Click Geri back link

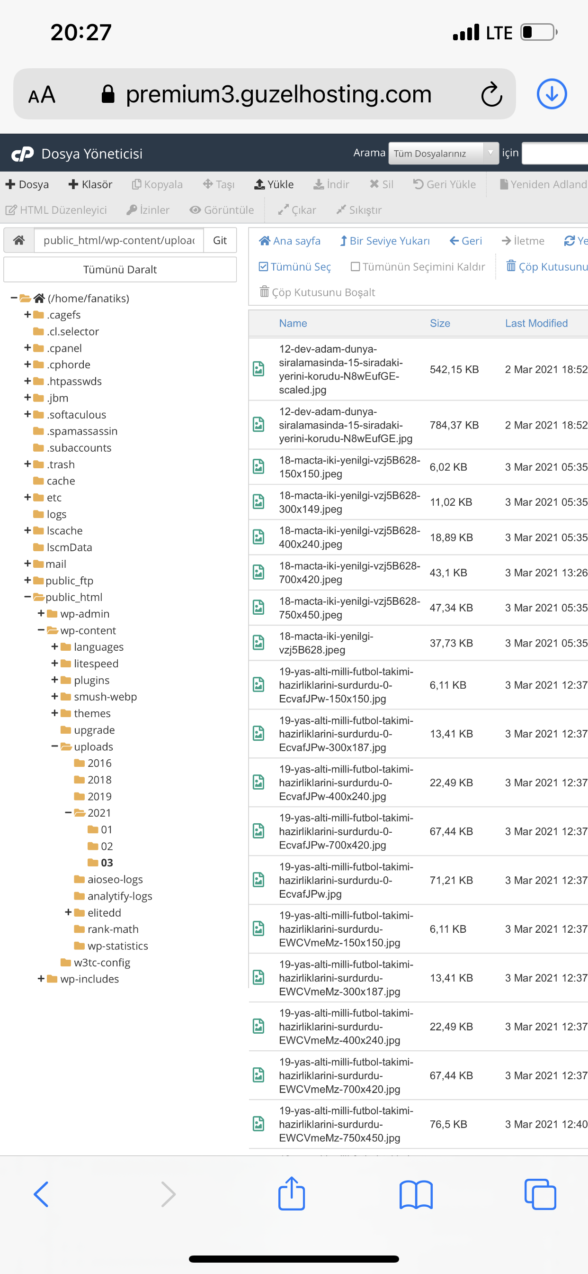(x=465, y=241)
